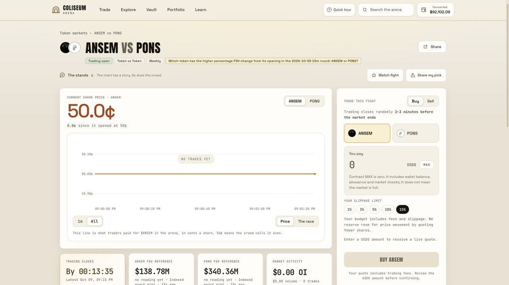This screenshot has height=285, width=509.
Task: Show The race chart view
Action: pos(306,221)
